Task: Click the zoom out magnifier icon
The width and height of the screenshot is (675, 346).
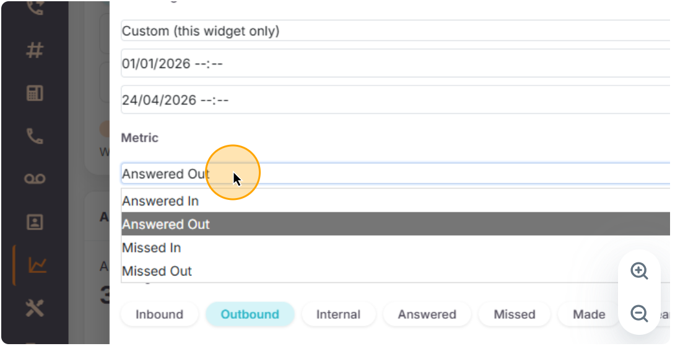Action: coord(639,314)
